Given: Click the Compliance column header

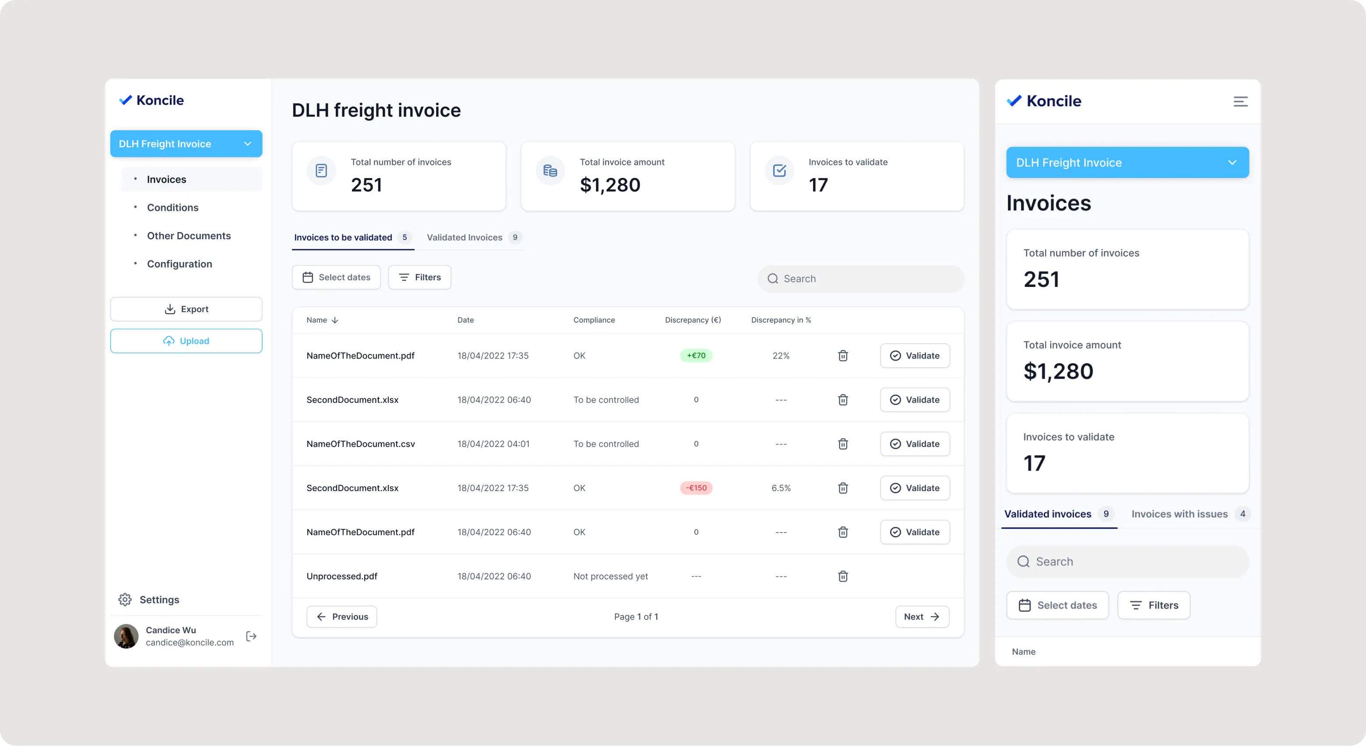Looking at the screenshot, I should 594,320.
